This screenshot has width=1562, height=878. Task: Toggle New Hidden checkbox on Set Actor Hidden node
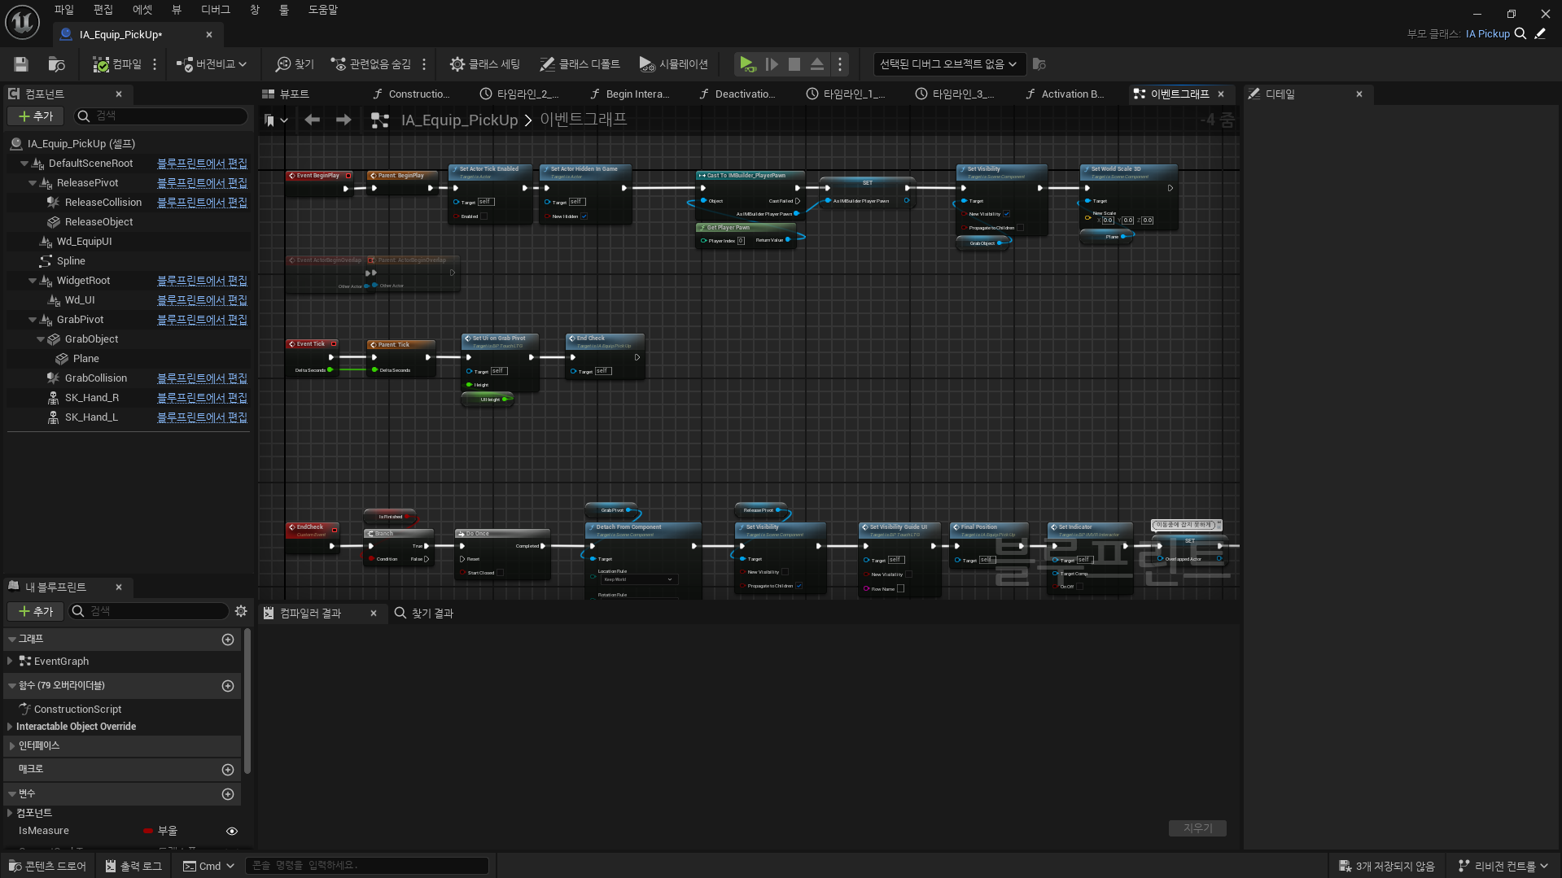pos(584,216)
